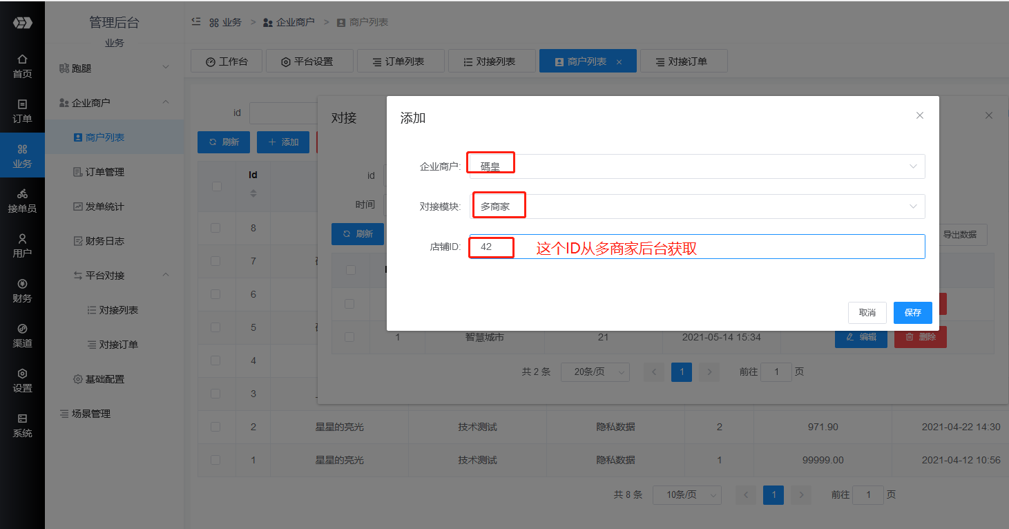Screen dimensions: 1009x529
Task: Tick the checkbox for Id 2 row
Action: click(216, 427)
